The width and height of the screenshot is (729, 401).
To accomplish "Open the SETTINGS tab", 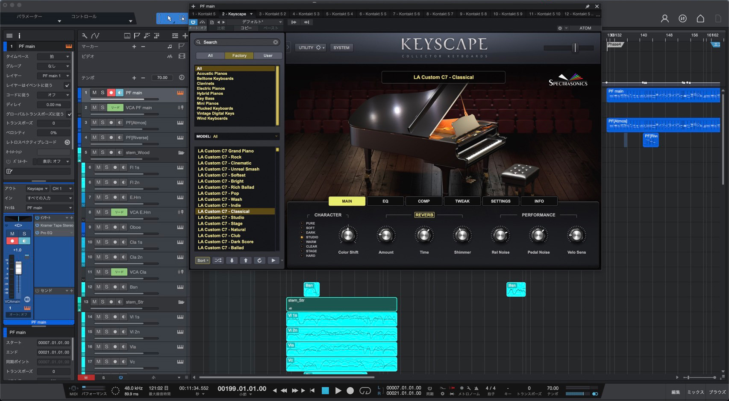I will coord(500,201).
